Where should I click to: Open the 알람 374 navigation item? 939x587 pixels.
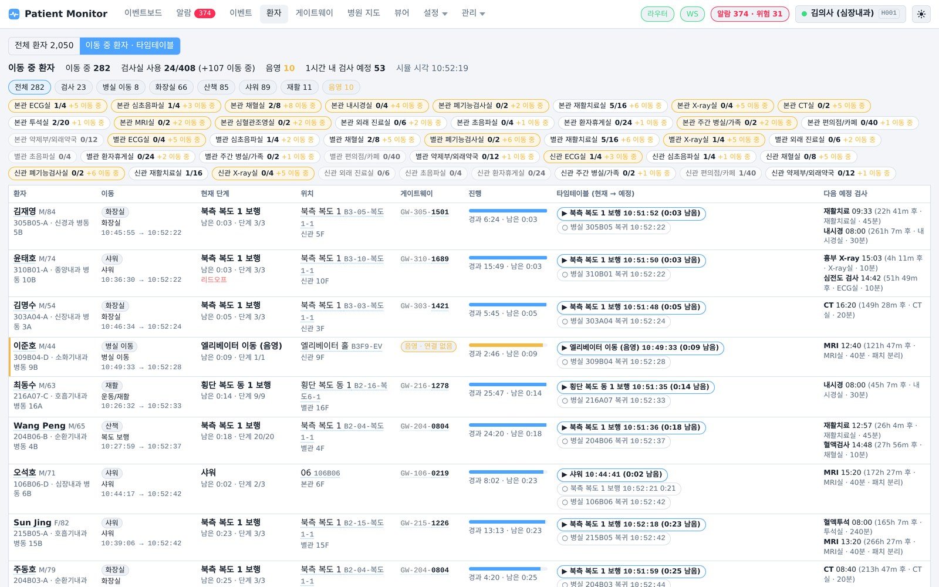tap(195, 13)
